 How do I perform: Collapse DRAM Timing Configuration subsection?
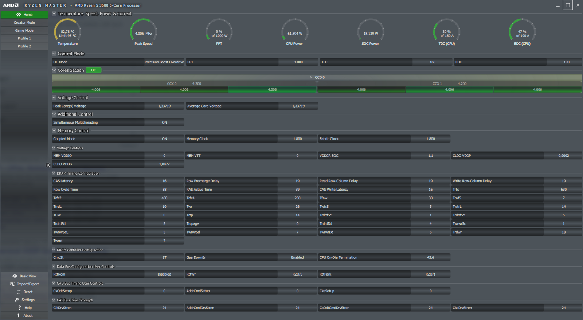coord(54,173)
